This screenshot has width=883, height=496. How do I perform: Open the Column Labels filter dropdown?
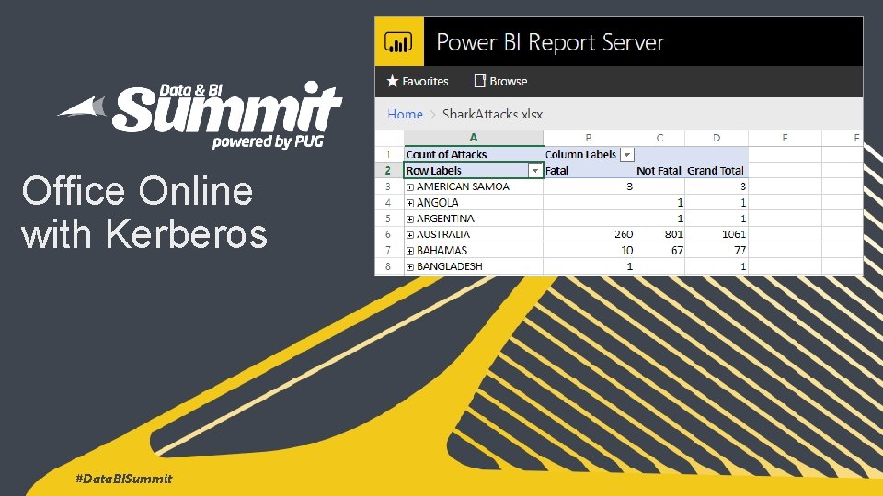point(626,154)
